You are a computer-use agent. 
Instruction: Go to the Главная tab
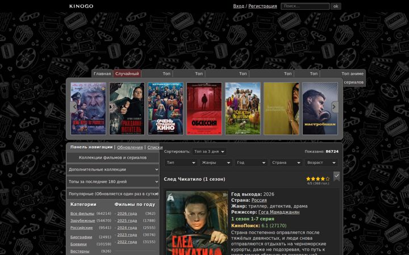tap(102, 74)
